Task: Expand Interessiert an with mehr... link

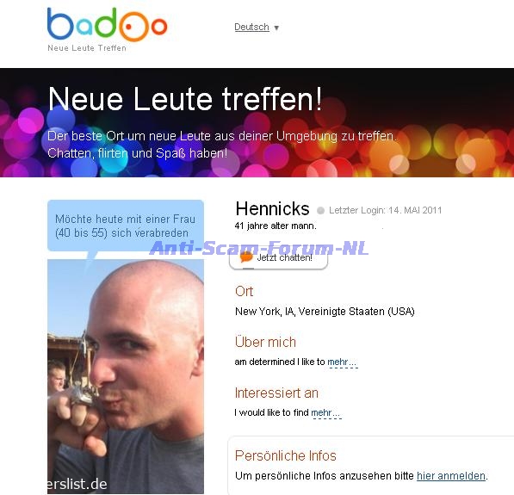Action: coord(325,412)
